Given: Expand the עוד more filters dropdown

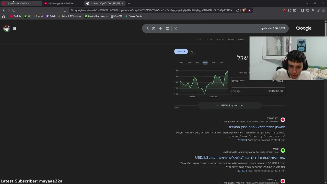Looking at the screenshot, I should click(210, 39).
